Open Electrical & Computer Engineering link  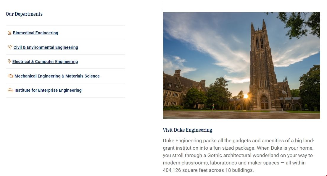point(45,62)
